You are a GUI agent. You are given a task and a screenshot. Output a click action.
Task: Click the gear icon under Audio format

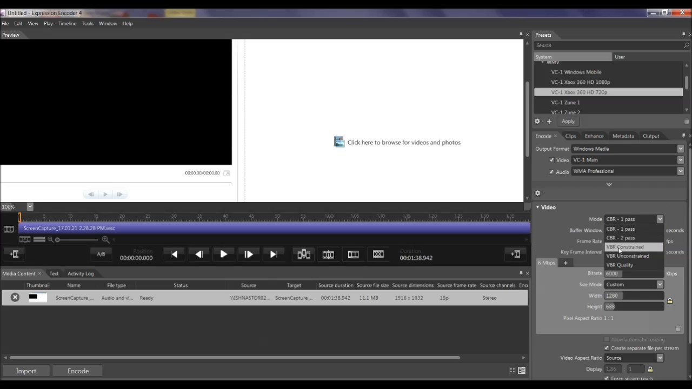(x=538, y=193)
